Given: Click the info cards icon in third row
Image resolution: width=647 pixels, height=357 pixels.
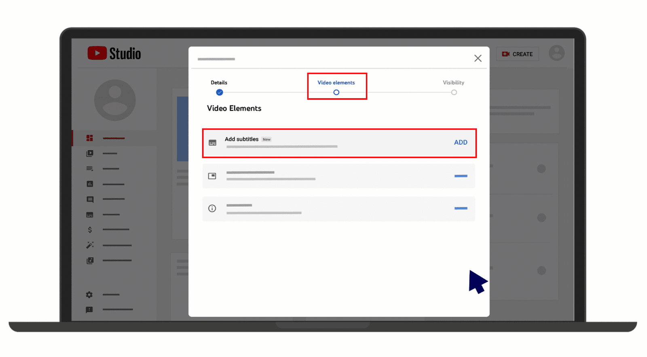Looking at the screenshot, I should tap(212, 208).
